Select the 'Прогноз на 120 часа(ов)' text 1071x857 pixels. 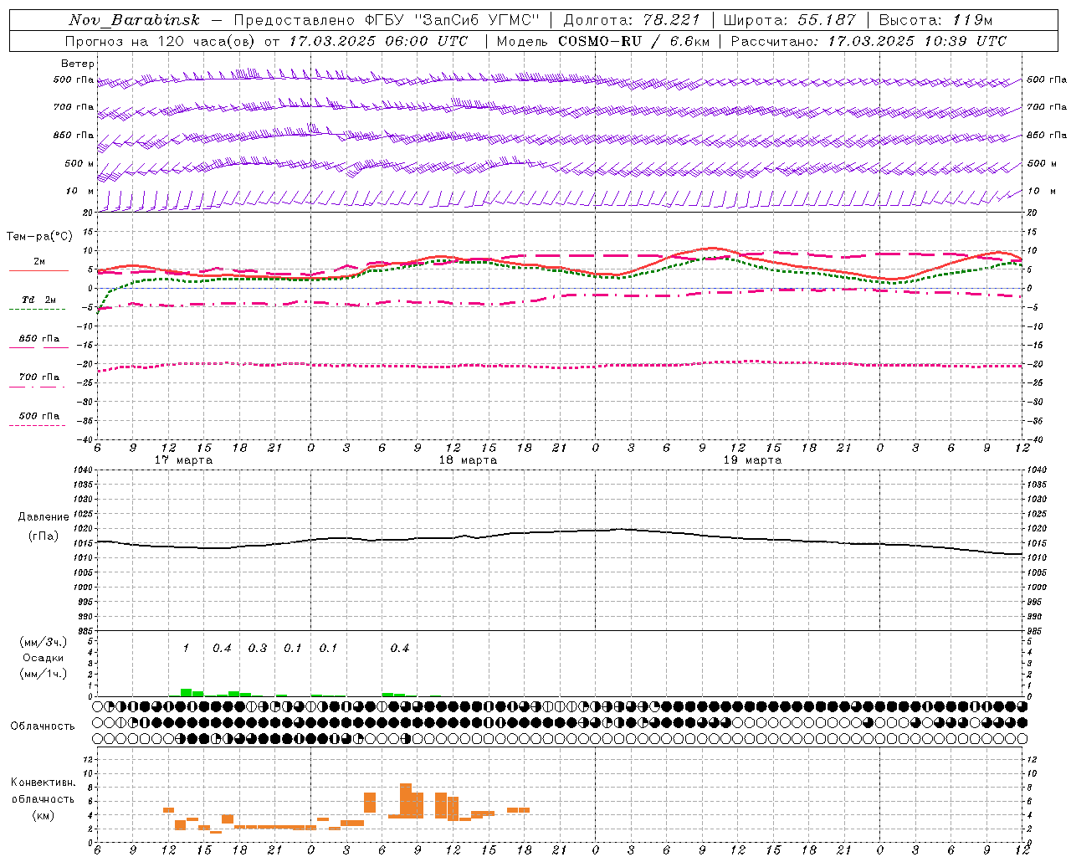pyautogui.click(x=161, y=41)
